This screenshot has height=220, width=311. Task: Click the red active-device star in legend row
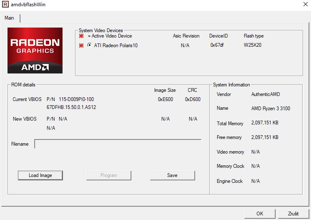81,36
